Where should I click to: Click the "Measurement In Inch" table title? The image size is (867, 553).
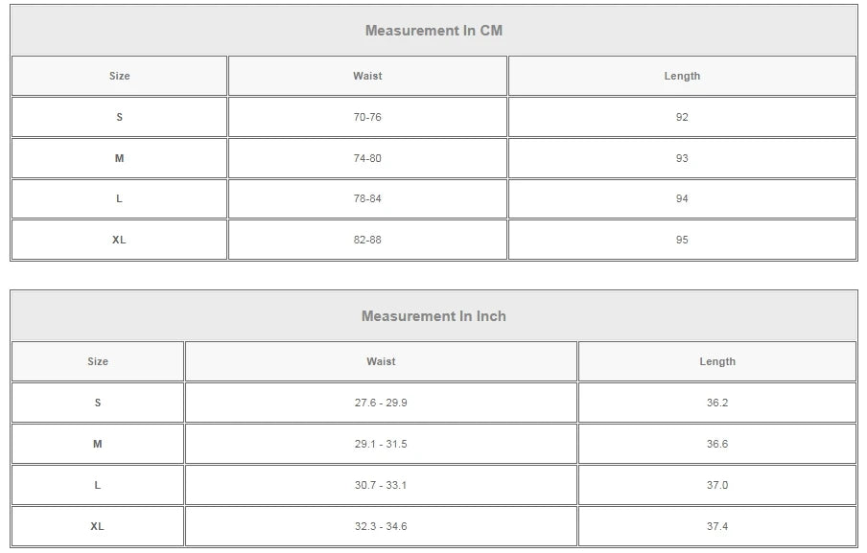(433, 316)
